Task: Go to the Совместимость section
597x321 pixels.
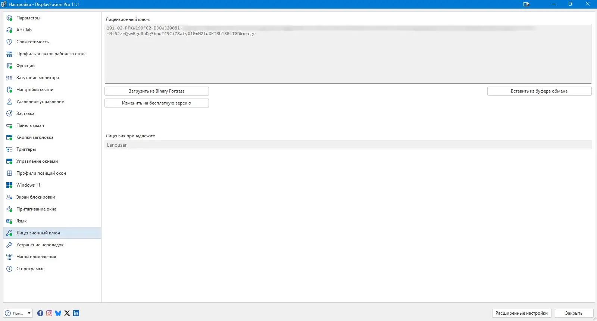Action: click(52, 42)
